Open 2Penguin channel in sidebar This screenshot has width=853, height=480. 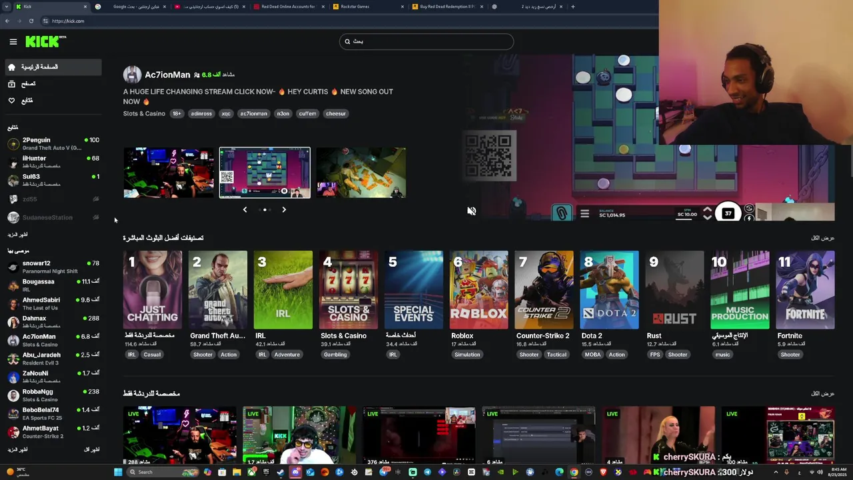(x=52, y=143)
